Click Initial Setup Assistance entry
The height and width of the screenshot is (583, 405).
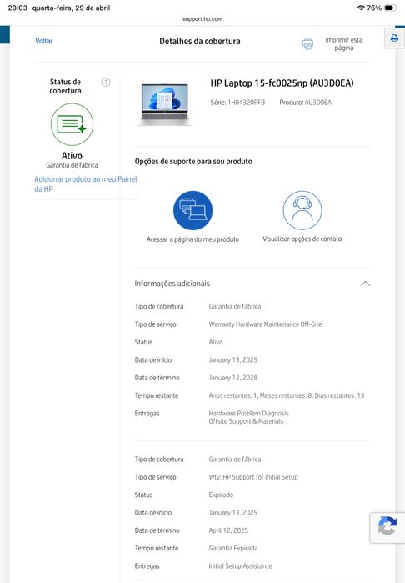[240, 566]
